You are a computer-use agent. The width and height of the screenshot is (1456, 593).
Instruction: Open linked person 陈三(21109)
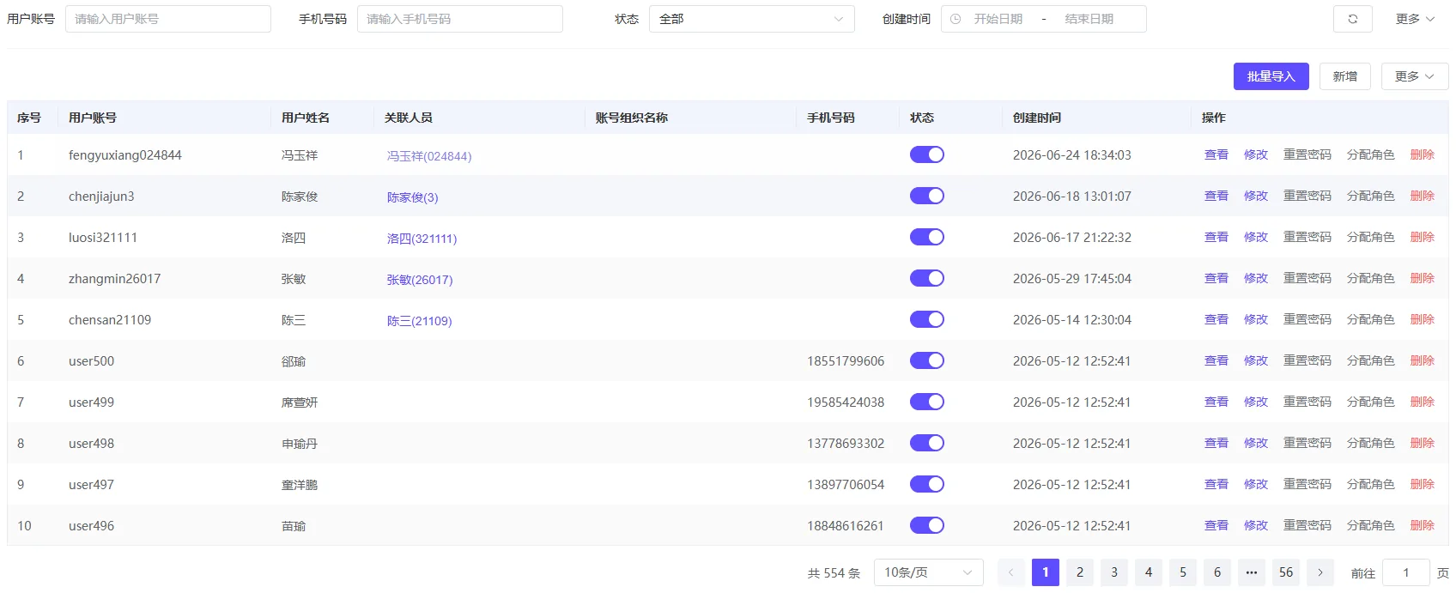pos(419,321)
